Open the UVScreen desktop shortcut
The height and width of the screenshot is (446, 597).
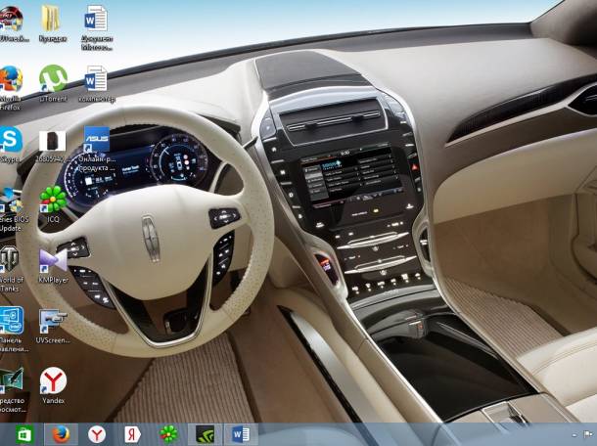point(53,322)
